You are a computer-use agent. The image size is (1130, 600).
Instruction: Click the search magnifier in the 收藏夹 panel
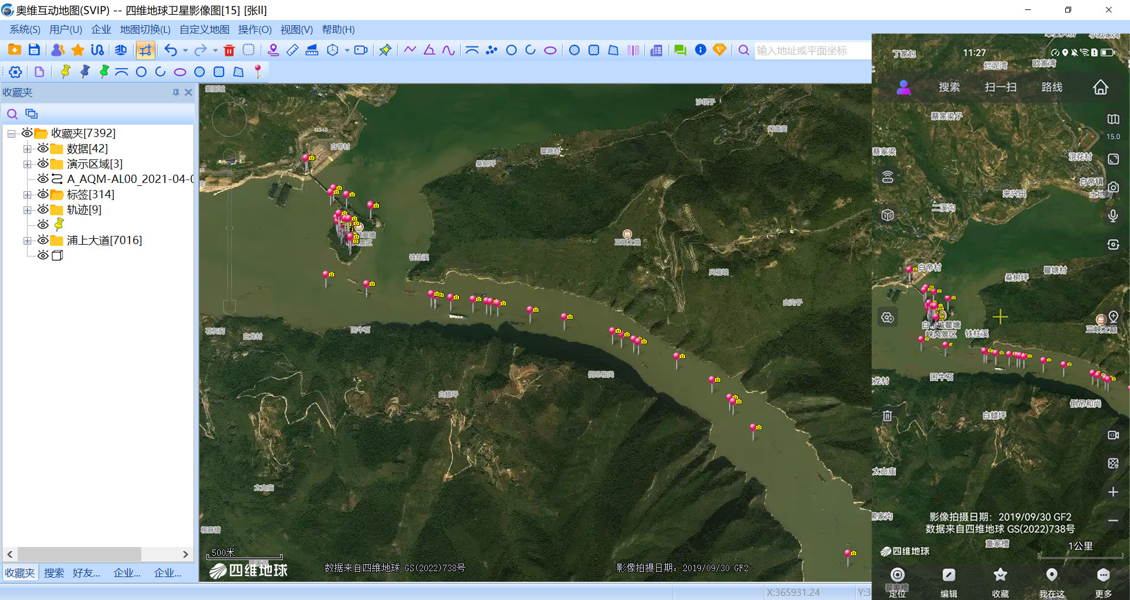pyautogui.click(x=12, y=114)
